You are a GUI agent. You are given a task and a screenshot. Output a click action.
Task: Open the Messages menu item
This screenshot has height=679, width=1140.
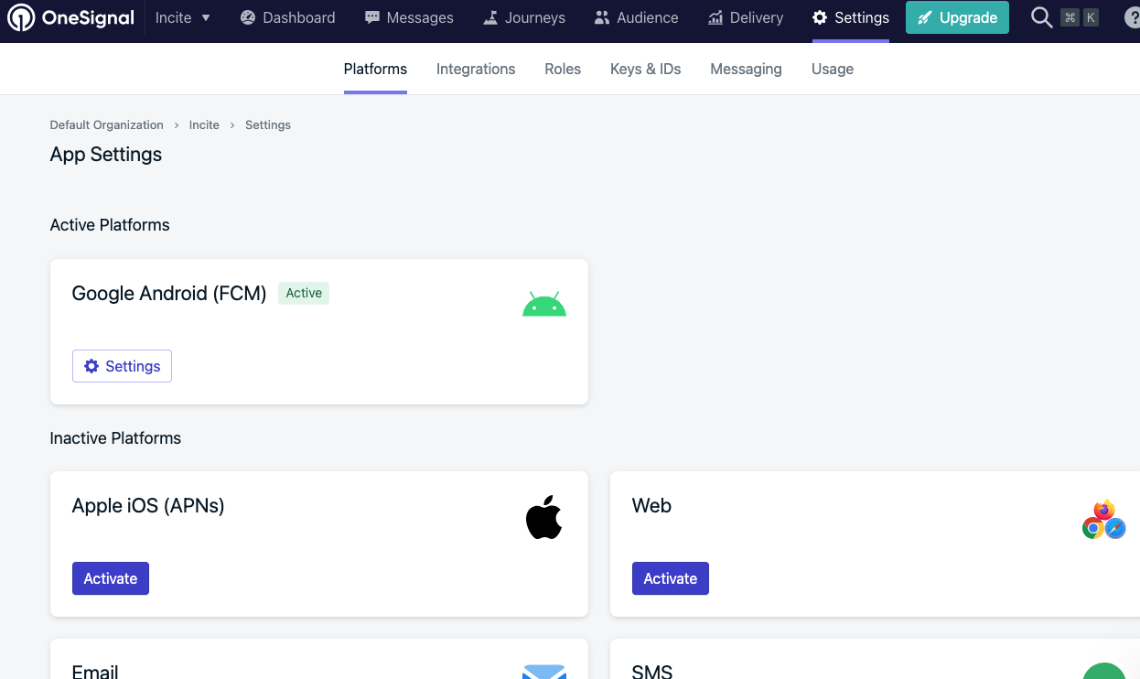tap(408, 17)
